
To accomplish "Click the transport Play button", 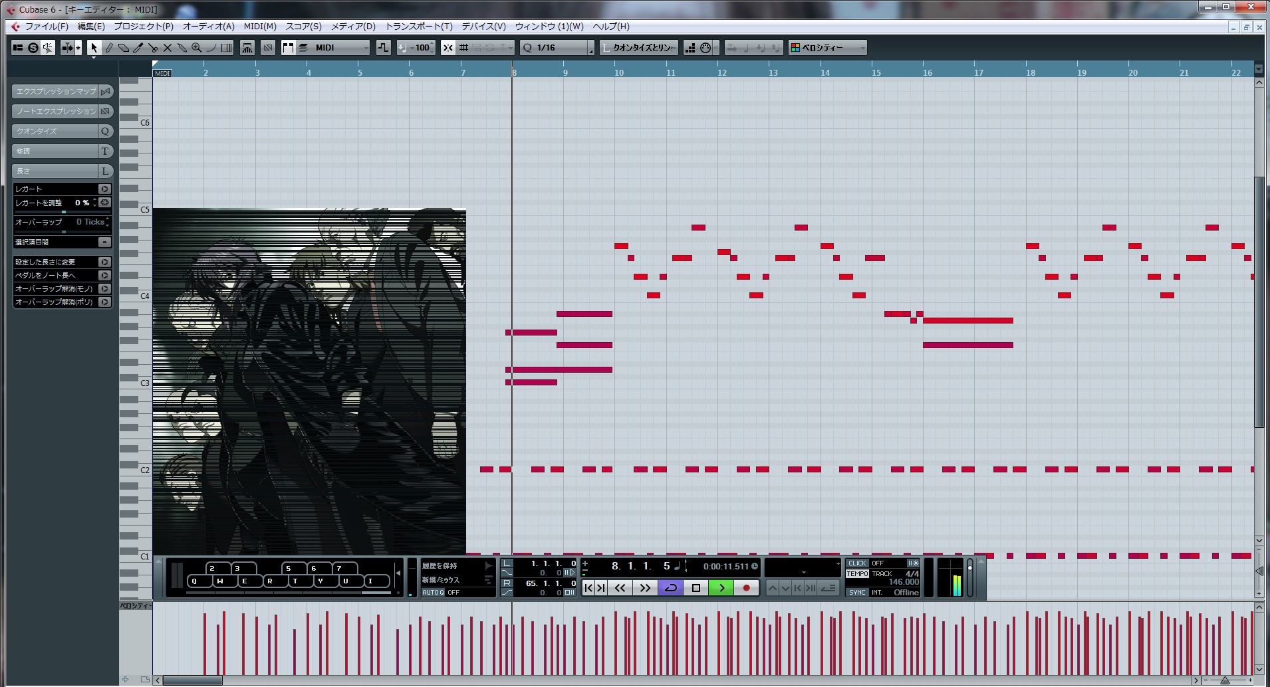I will point(721,588).
